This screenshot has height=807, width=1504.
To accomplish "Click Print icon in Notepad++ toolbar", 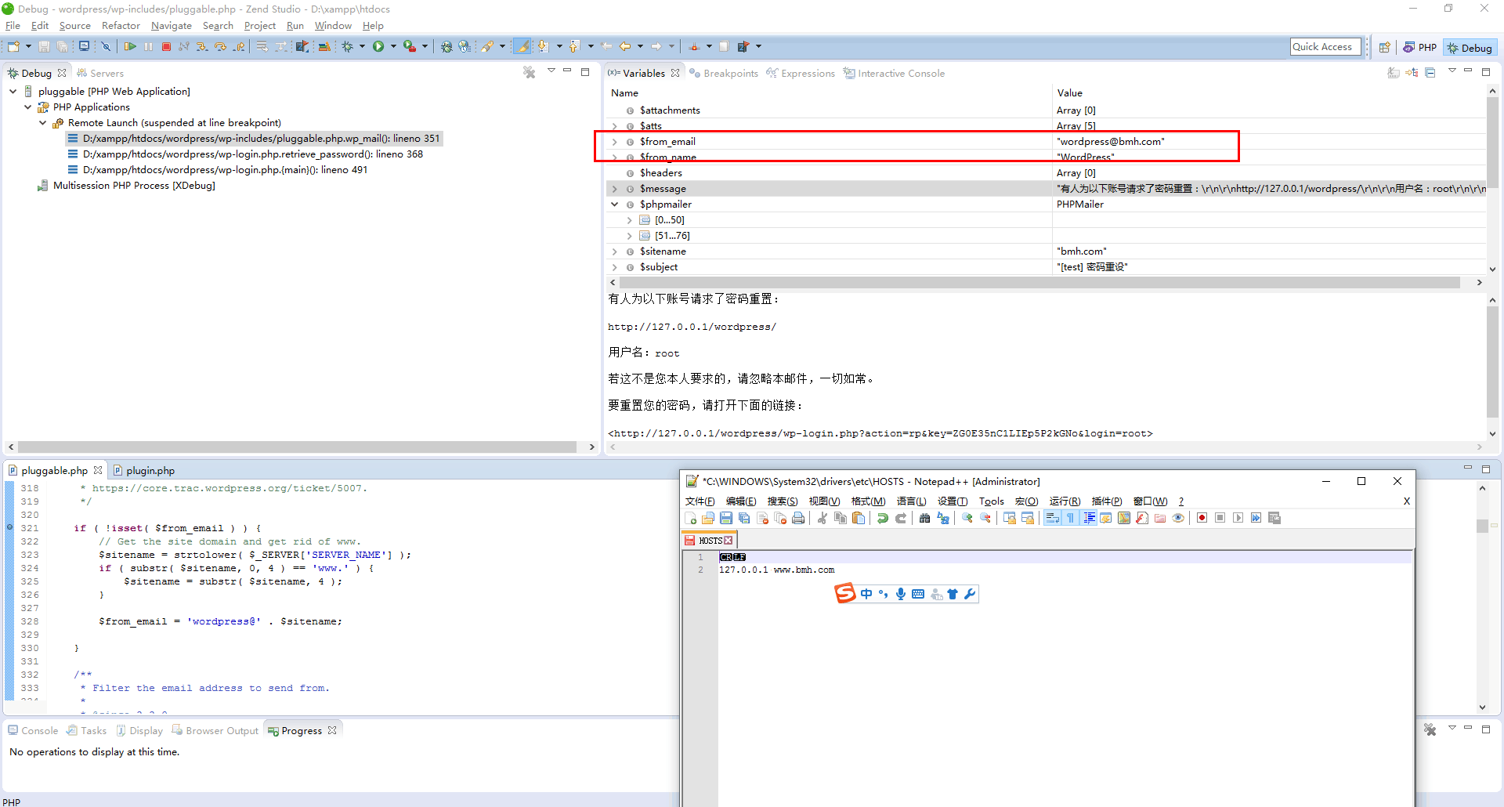I will tap(798, 518).
